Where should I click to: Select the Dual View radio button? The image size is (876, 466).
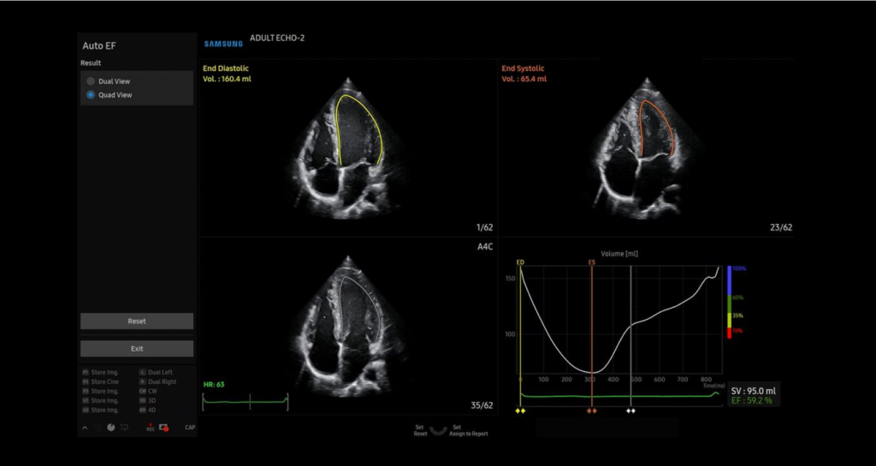click(x=91, y=81)
